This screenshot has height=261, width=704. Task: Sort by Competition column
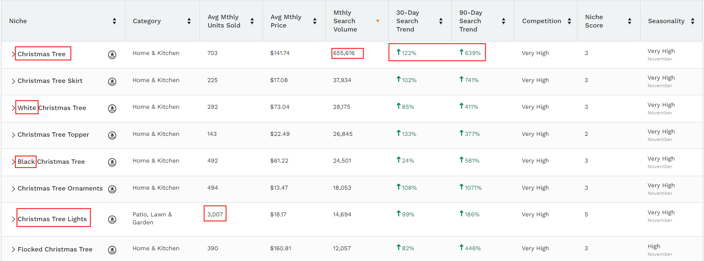click(x=569, y=21)
